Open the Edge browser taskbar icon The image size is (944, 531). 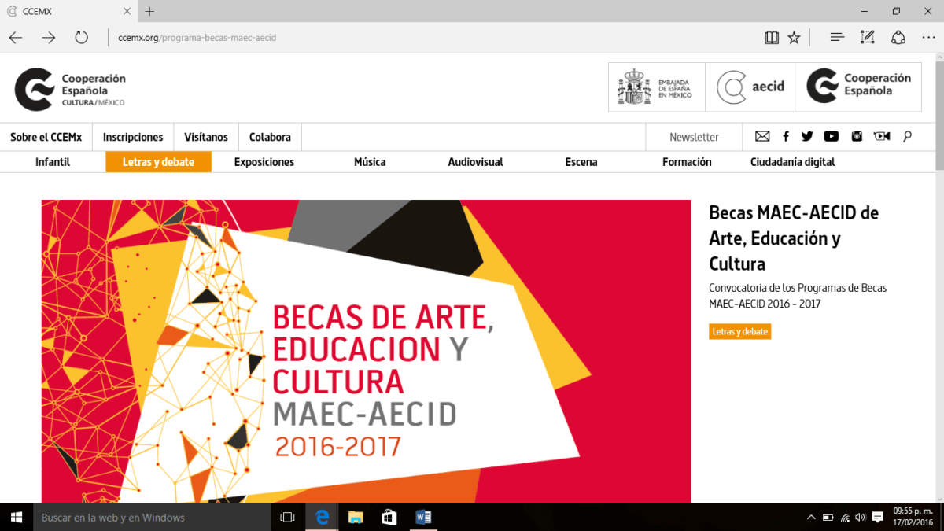coord(322,517)
